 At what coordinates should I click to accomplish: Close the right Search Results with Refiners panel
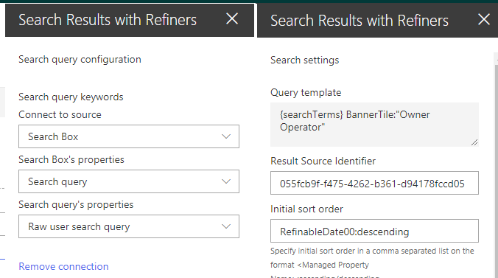[484, 19]
